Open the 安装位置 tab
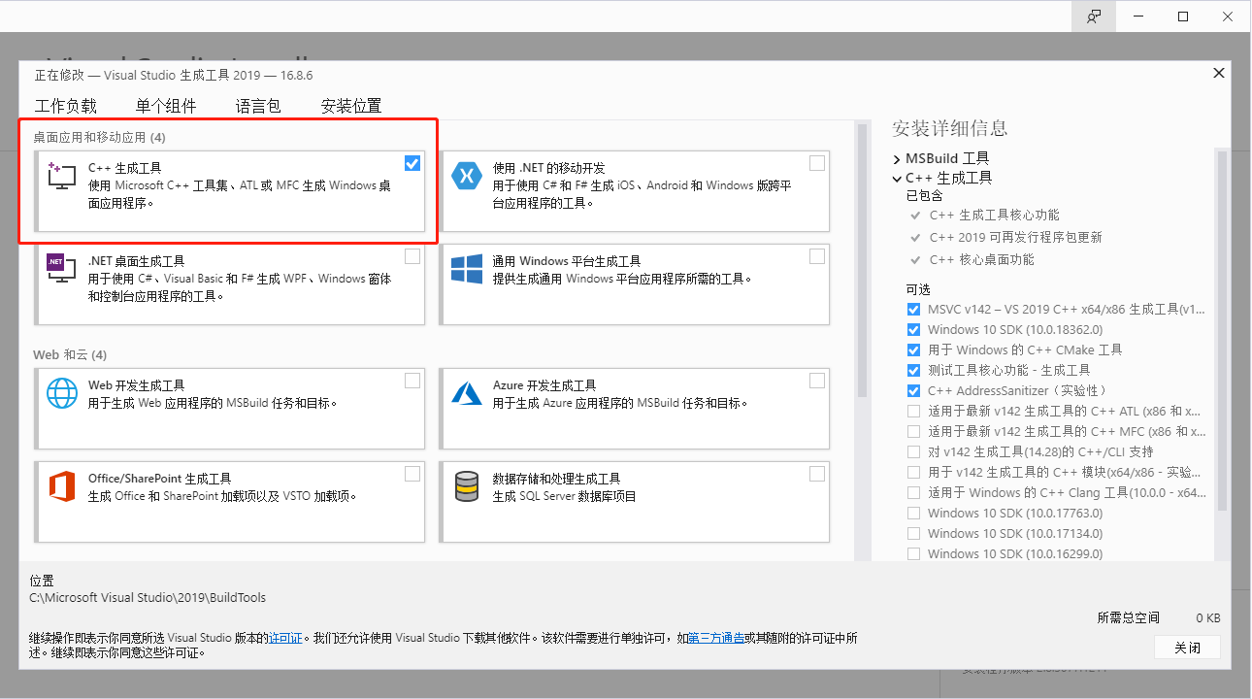This screenshot has height=699, width=1252. click(x=351, y=106)
